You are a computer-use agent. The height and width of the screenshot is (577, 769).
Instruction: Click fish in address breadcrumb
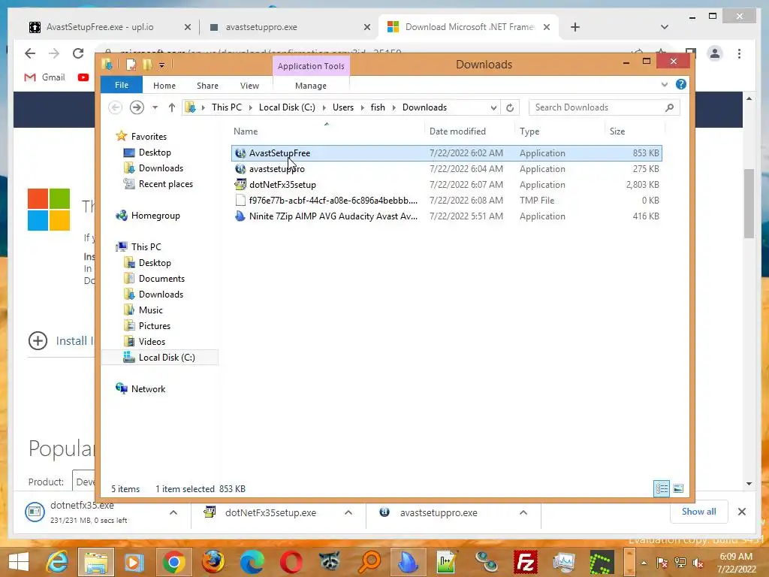[378, 107]
